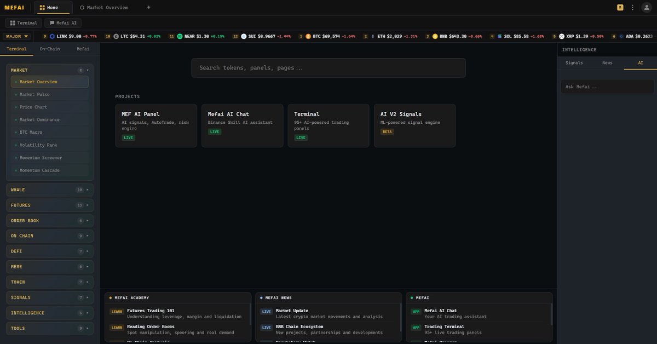The image size is (657, 344).
Task: Click the APP badge beside Mefai AI Chat
Action: [416, 312]
